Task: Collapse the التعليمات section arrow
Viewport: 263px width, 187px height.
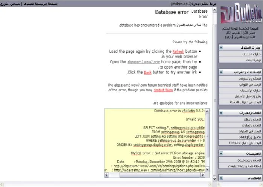Action: [221, 154]
